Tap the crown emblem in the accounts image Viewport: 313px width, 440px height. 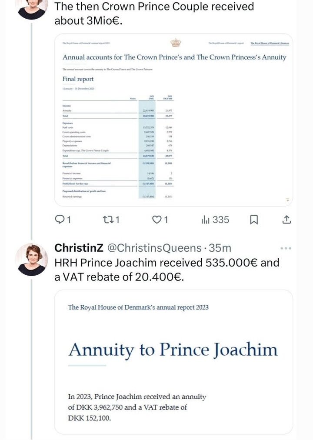[176, 43]
